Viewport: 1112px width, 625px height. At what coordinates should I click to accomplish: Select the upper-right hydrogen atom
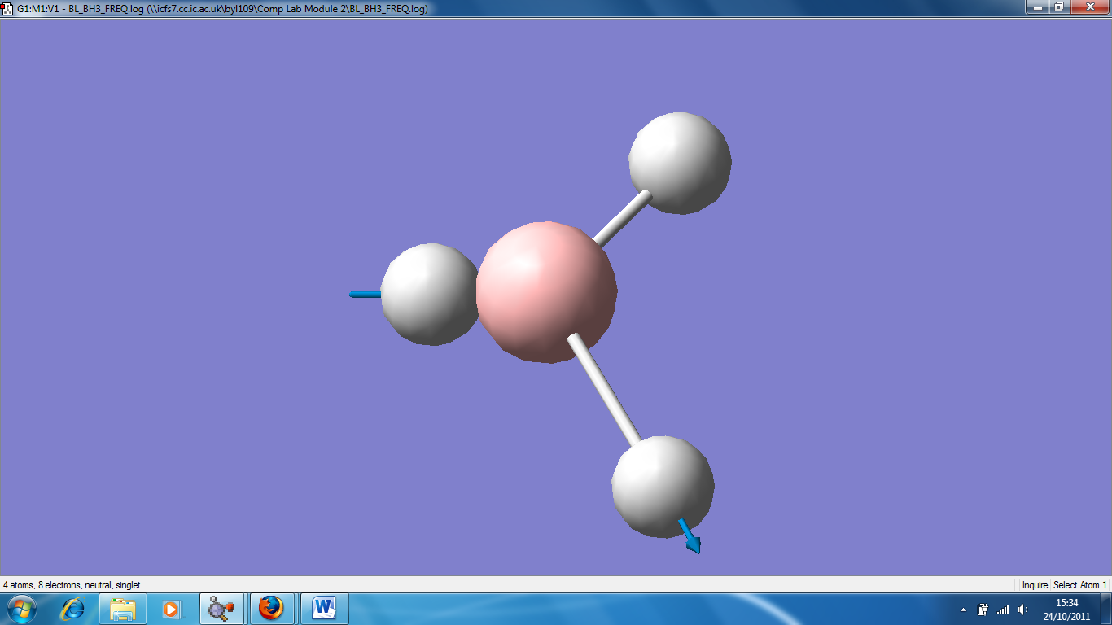(x=680, y=163)
